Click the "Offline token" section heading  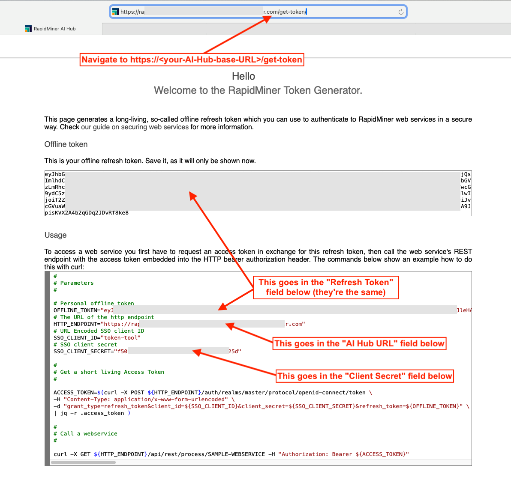pos(66,145)
